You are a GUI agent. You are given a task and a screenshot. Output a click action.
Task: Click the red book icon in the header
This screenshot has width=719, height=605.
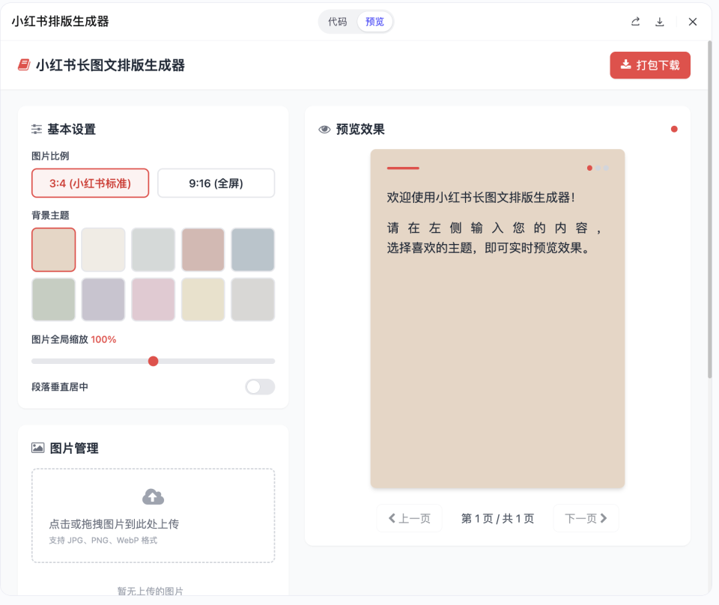(x=23, y=65)
